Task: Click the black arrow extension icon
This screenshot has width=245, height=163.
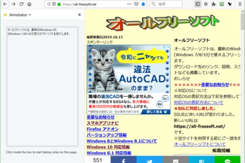Action: tap(229, 4)
